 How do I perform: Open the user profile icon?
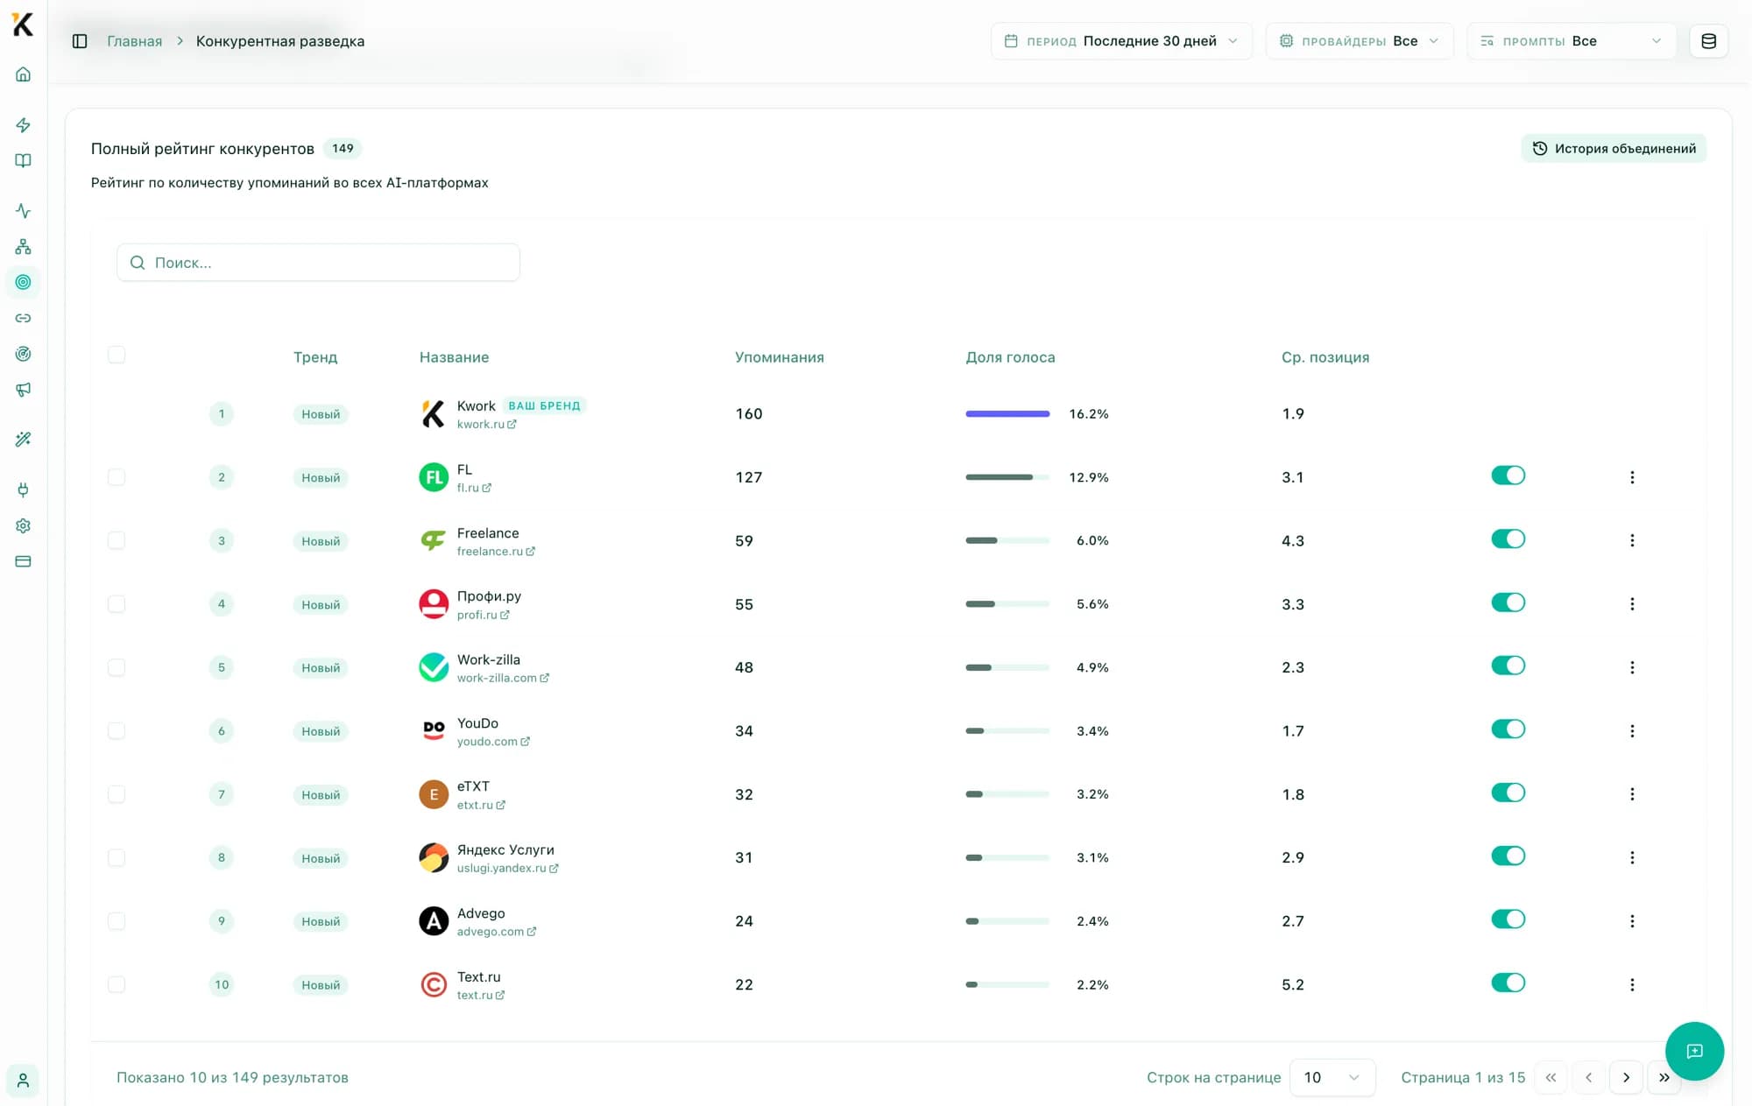(24, 1081)
